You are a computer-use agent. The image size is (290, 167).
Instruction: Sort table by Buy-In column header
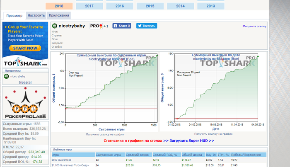(x=211, y=155)
